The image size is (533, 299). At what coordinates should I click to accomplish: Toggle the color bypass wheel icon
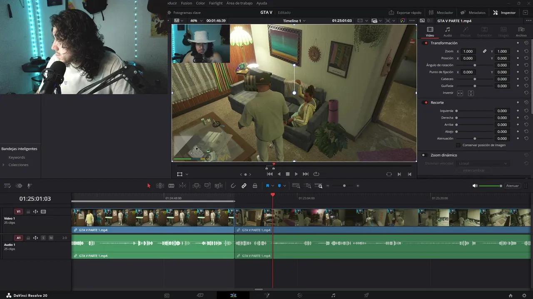tap(402, 20)
